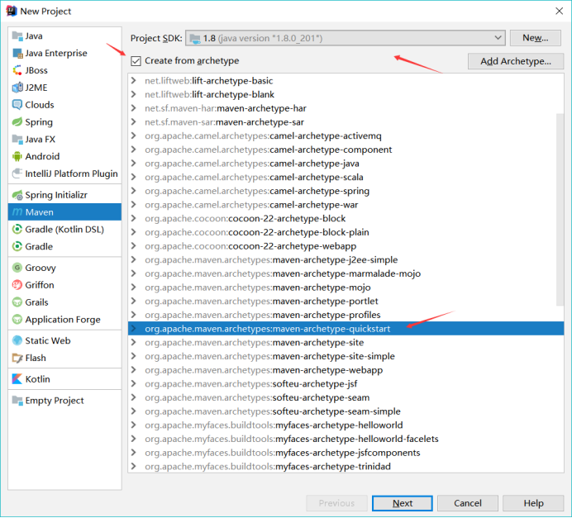Click the Next button

403,503
